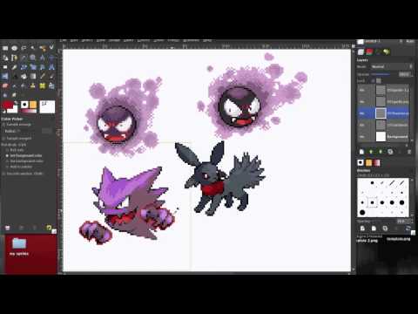
Task: Open the Windows menu
Action: 192,40
